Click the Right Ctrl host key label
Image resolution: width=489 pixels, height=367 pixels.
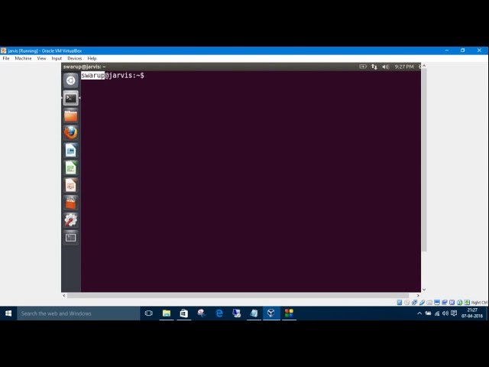[x=479, y=303]
